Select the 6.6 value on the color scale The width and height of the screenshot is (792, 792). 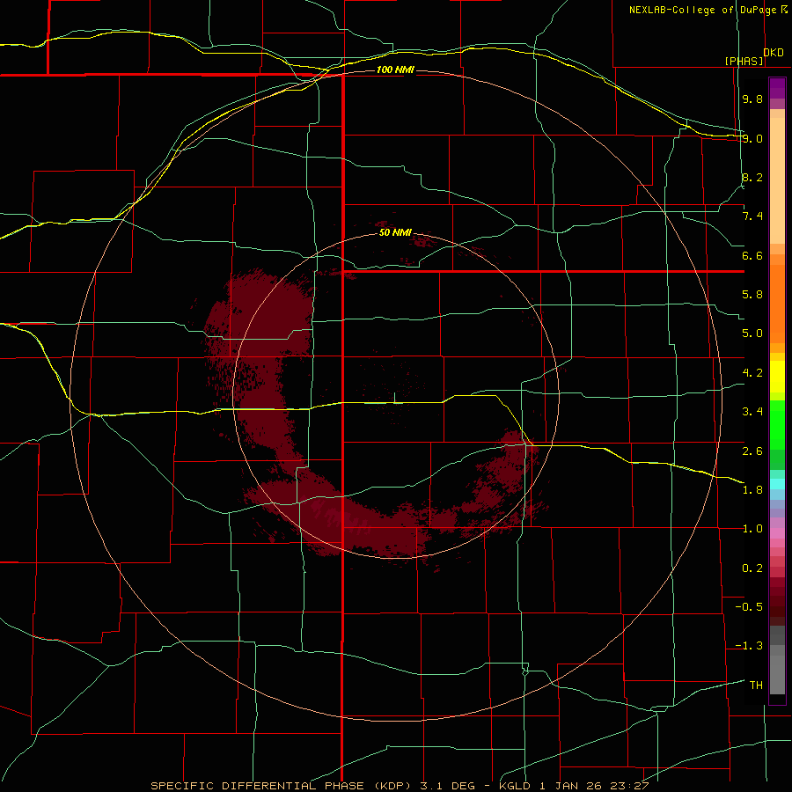coord(752,255)
